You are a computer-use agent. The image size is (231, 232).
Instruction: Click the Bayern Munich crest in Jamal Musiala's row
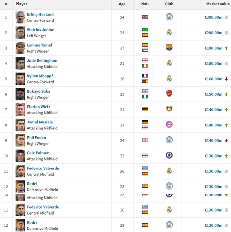click(x=169, y=125)
